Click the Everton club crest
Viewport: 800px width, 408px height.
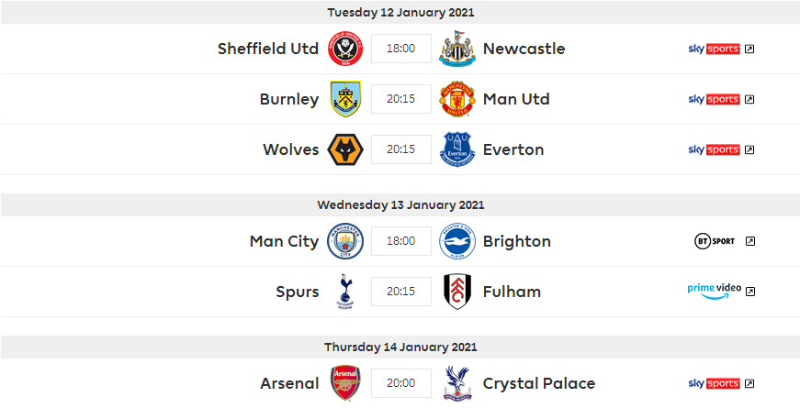(x=456, y=149)
